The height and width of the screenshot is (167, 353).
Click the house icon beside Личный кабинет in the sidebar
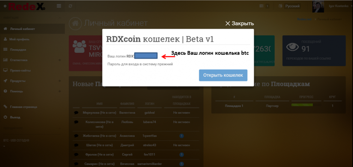coord(5,29)
